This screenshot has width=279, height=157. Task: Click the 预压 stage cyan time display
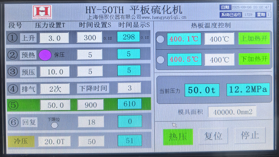pyautogui.click(x=129, y=70)
